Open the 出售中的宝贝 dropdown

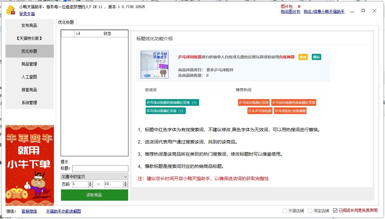point(94,177)
